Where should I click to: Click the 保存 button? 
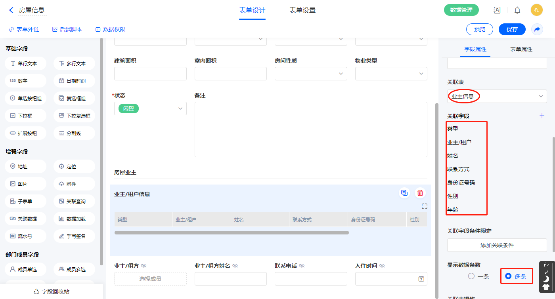click(512, 29)
